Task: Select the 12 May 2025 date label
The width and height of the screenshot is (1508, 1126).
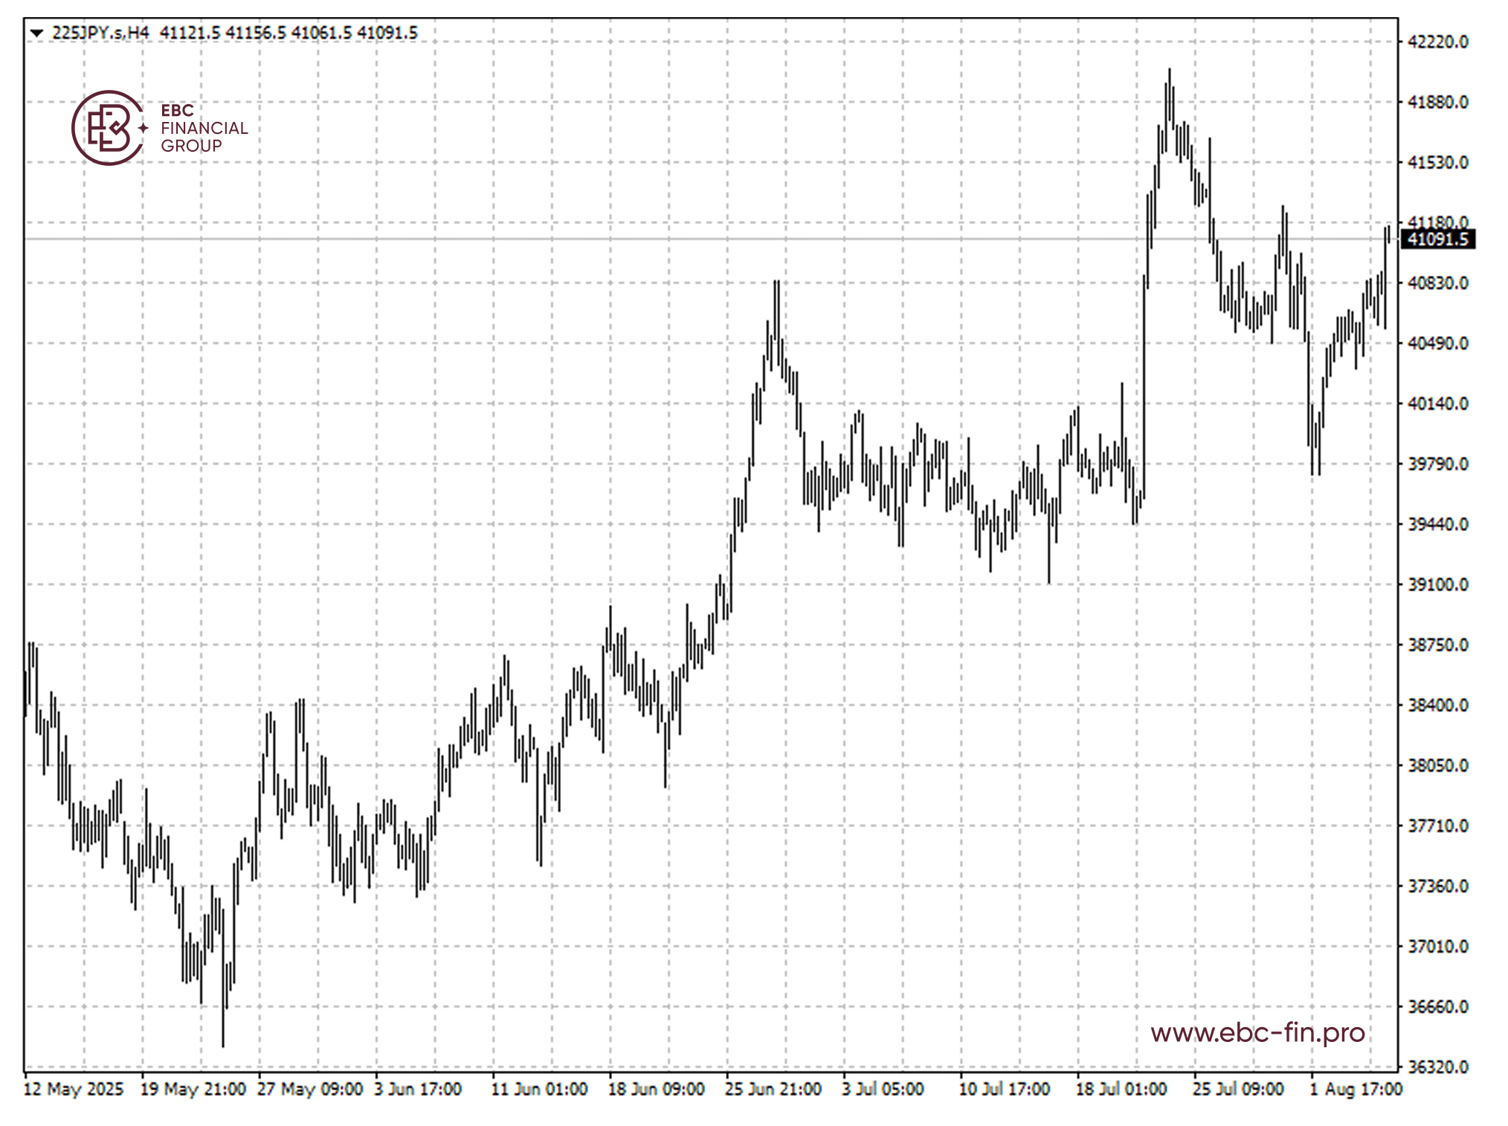Action: 73,1090
